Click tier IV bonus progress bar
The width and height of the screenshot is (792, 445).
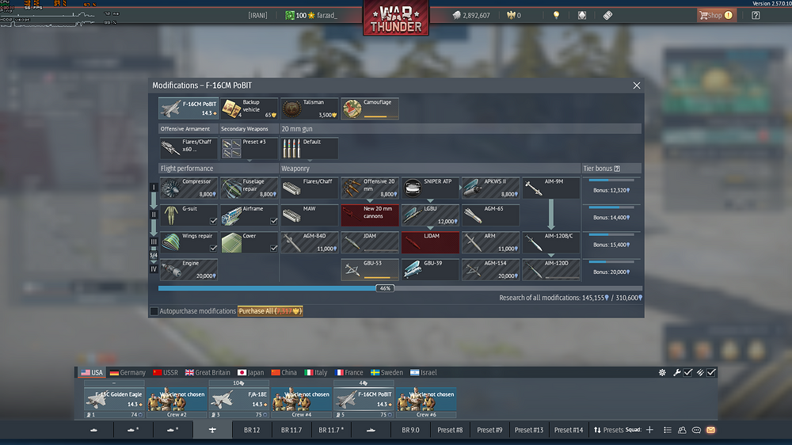(611, 262)
